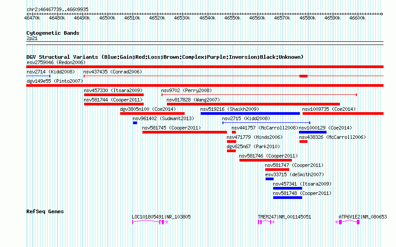The image size is (396, 247).
Task: Select nsv457341 (Itsara2009) gain label
Action: coord(302,184)
